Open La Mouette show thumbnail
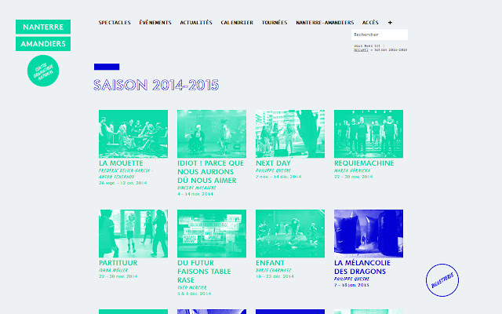502x314 pixels. tap(133, 134)
